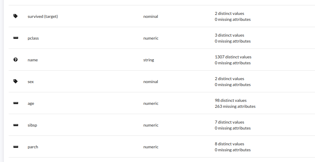Open the parch feature entry

click(x=33, y=147)
